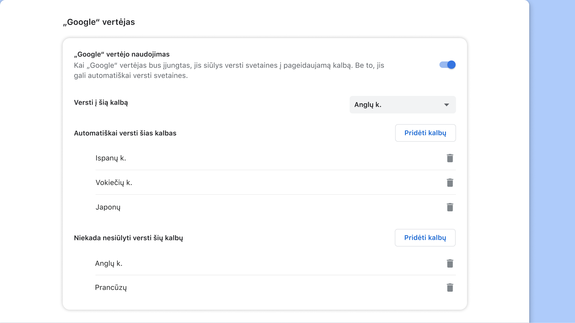The width and height of the screenshot is (575, 323).
Task: Click the Ispanų k. language row
Action: (x=111, y=158)
